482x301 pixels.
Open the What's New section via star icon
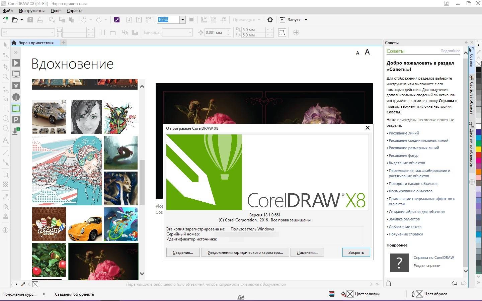tap(15, 86)
